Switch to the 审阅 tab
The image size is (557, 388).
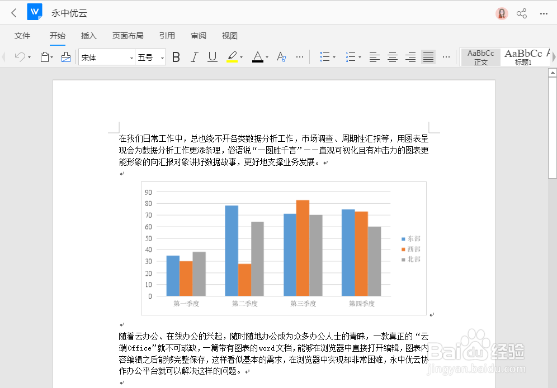coord(198,36)
